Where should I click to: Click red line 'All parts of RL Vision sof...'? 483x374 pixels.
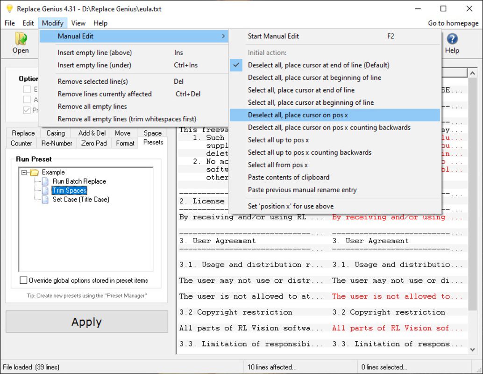click(x=397, y=328)
